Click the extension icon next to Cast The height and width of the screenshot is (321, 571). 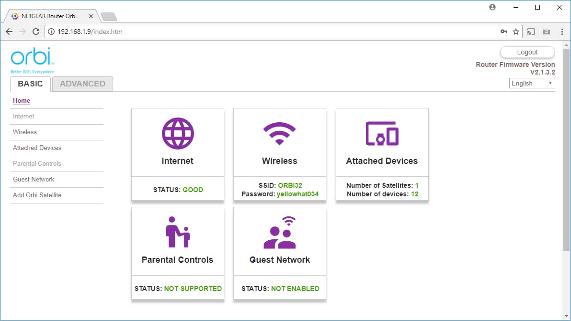pyautogui.click(x=547, y=32)
